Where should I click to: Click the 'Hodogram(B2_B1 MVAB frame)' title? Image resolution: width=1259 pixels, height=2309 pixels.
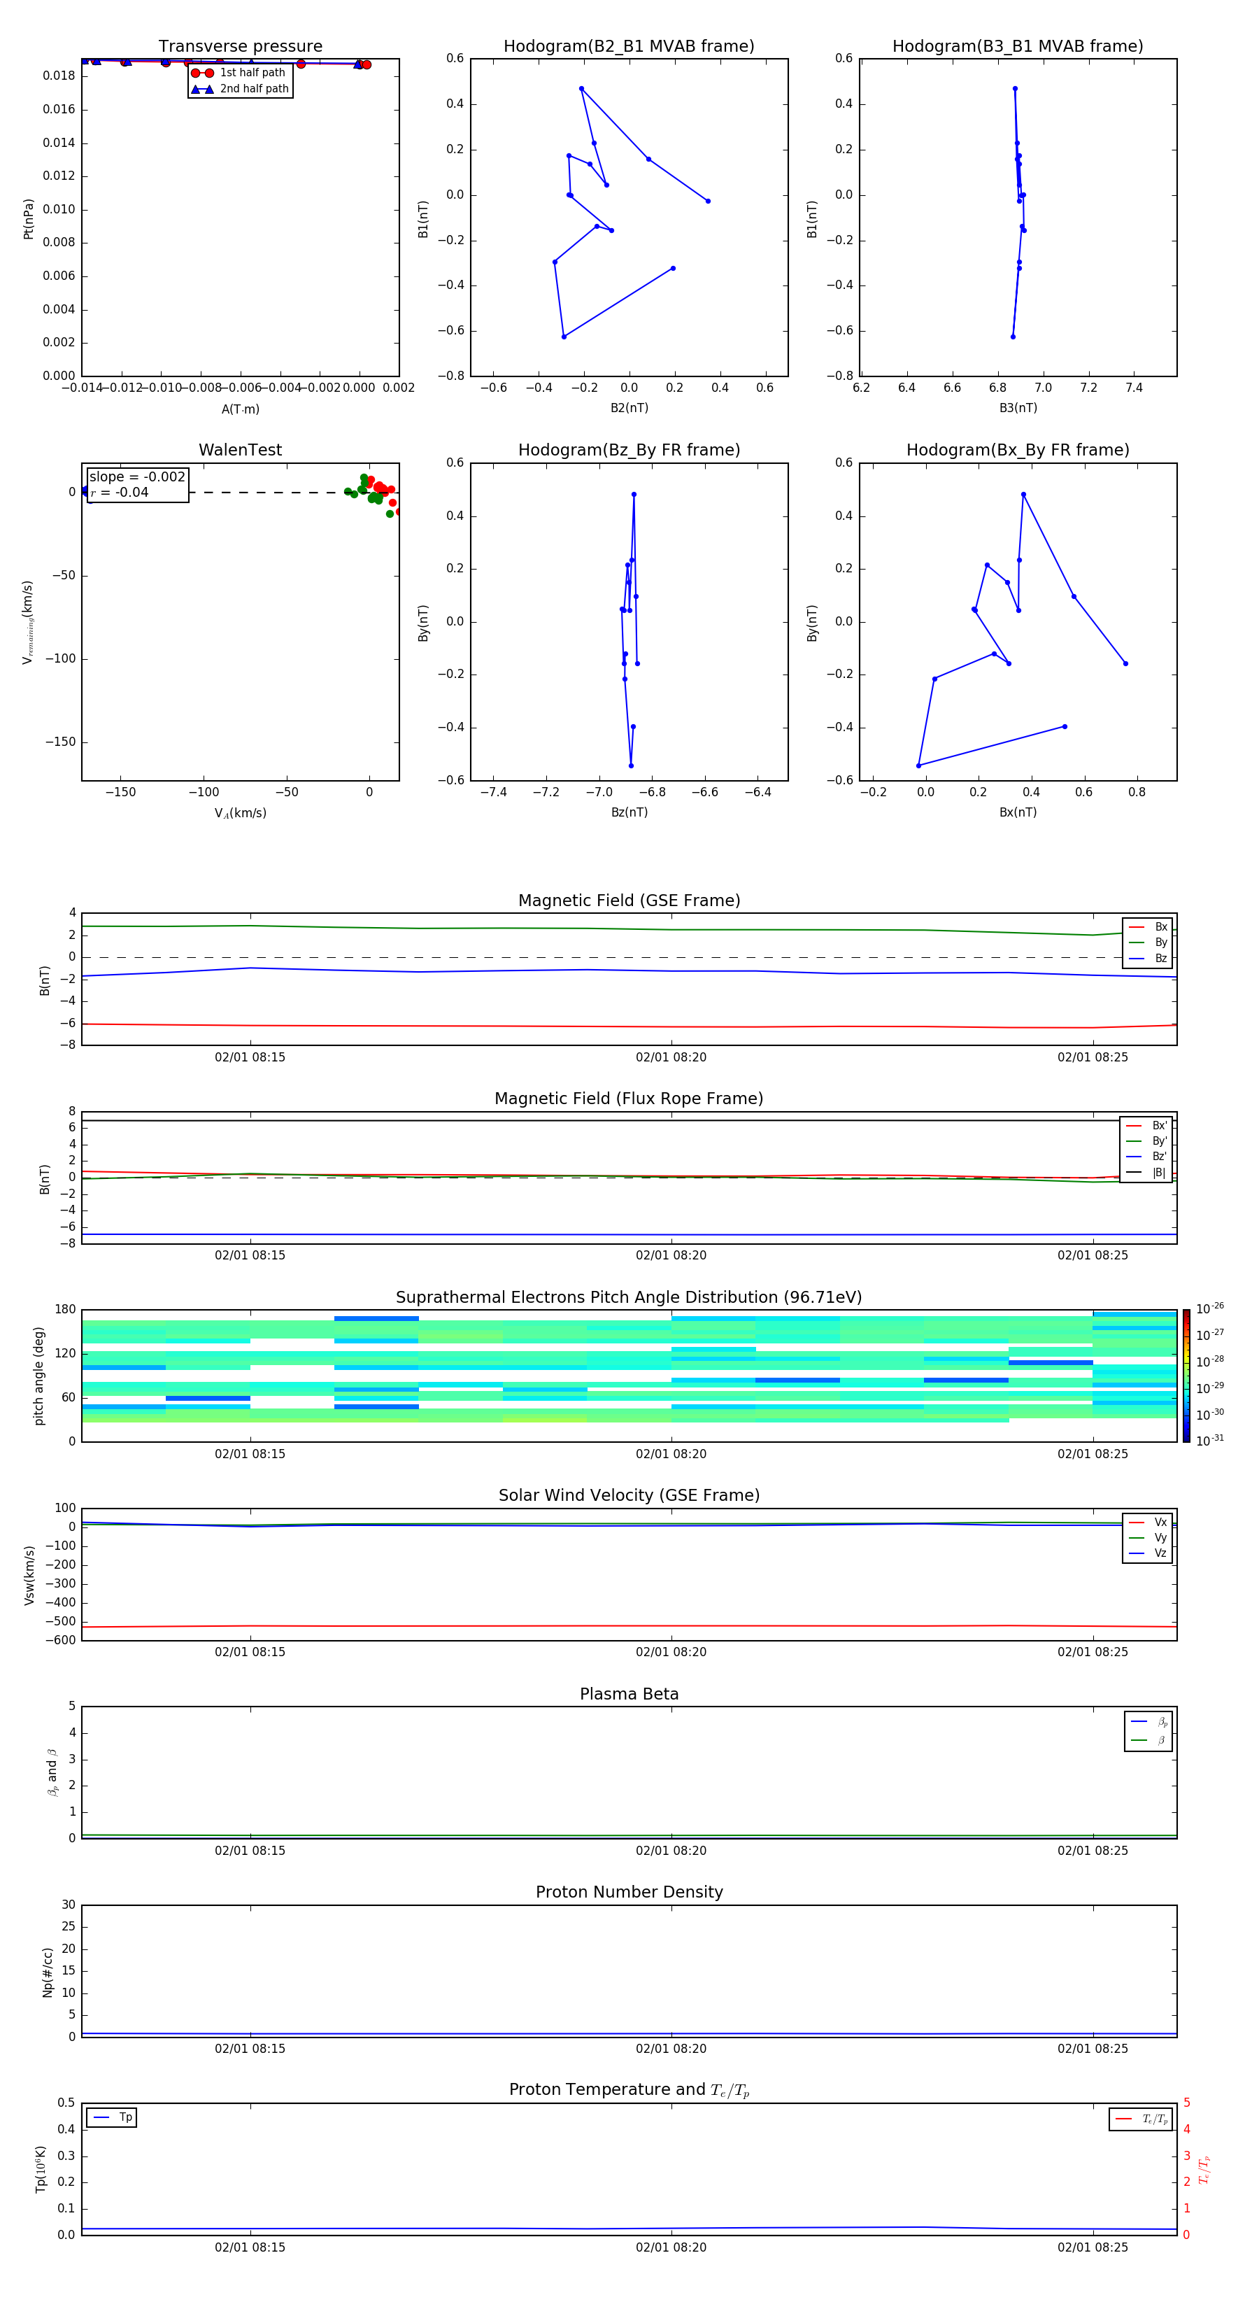629,47
